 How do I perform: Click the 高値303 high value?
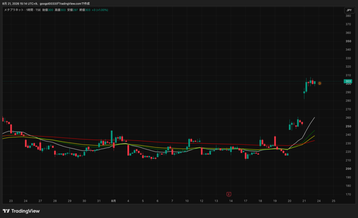click(x=60, y=10)
